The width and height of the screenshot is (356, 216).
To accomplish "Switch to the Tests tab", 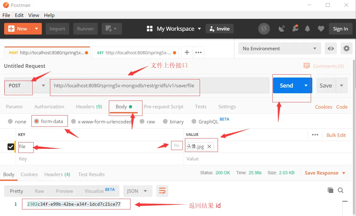I will coord(201,106).
